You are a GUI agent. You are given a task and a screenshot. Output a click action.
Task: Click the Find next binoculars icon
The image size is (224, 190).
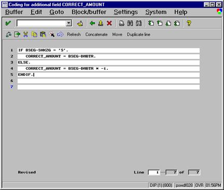point(138,23)
